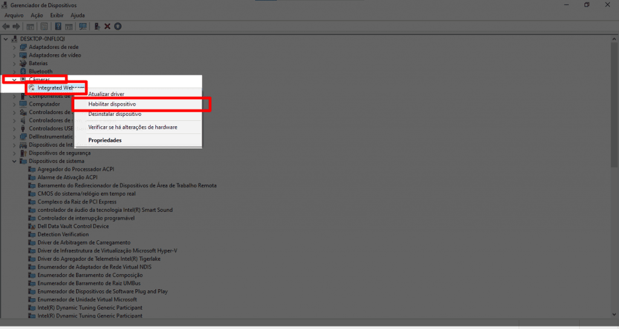Expand the Adaptadores de rede node
This screenshot has width=619, height=329.
pos(15,47)
